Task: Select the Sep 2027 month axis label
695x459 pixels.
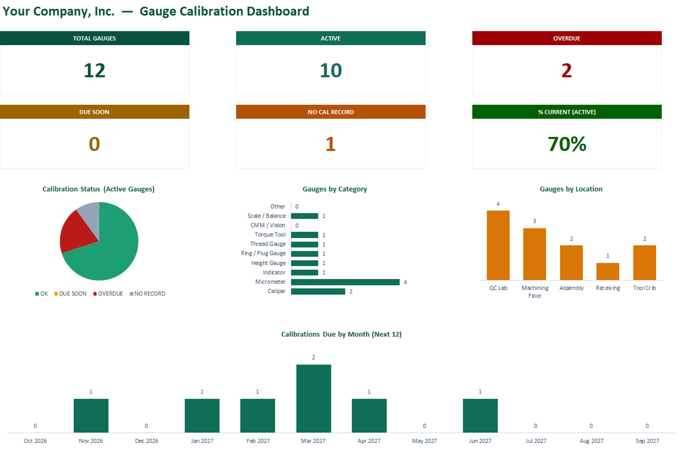Action: coord(647,441)
